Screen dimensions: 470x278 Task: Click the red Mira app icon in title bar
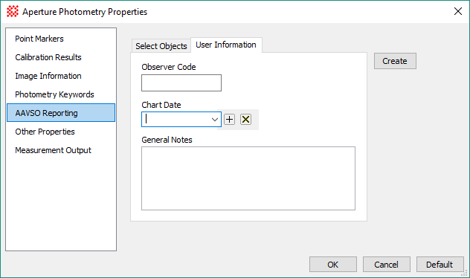pyautogui.click(x=13, y=11)
